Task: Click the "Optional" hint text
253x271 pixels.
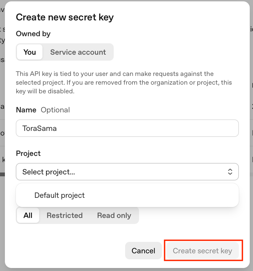Action: pyautogui.click(x=55, y=110)
